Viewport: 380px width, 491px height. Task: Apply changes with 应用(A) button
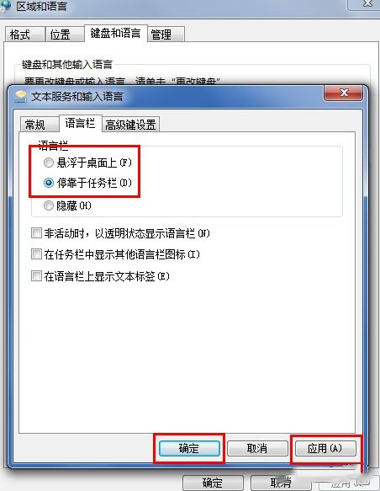click(325, 448)
